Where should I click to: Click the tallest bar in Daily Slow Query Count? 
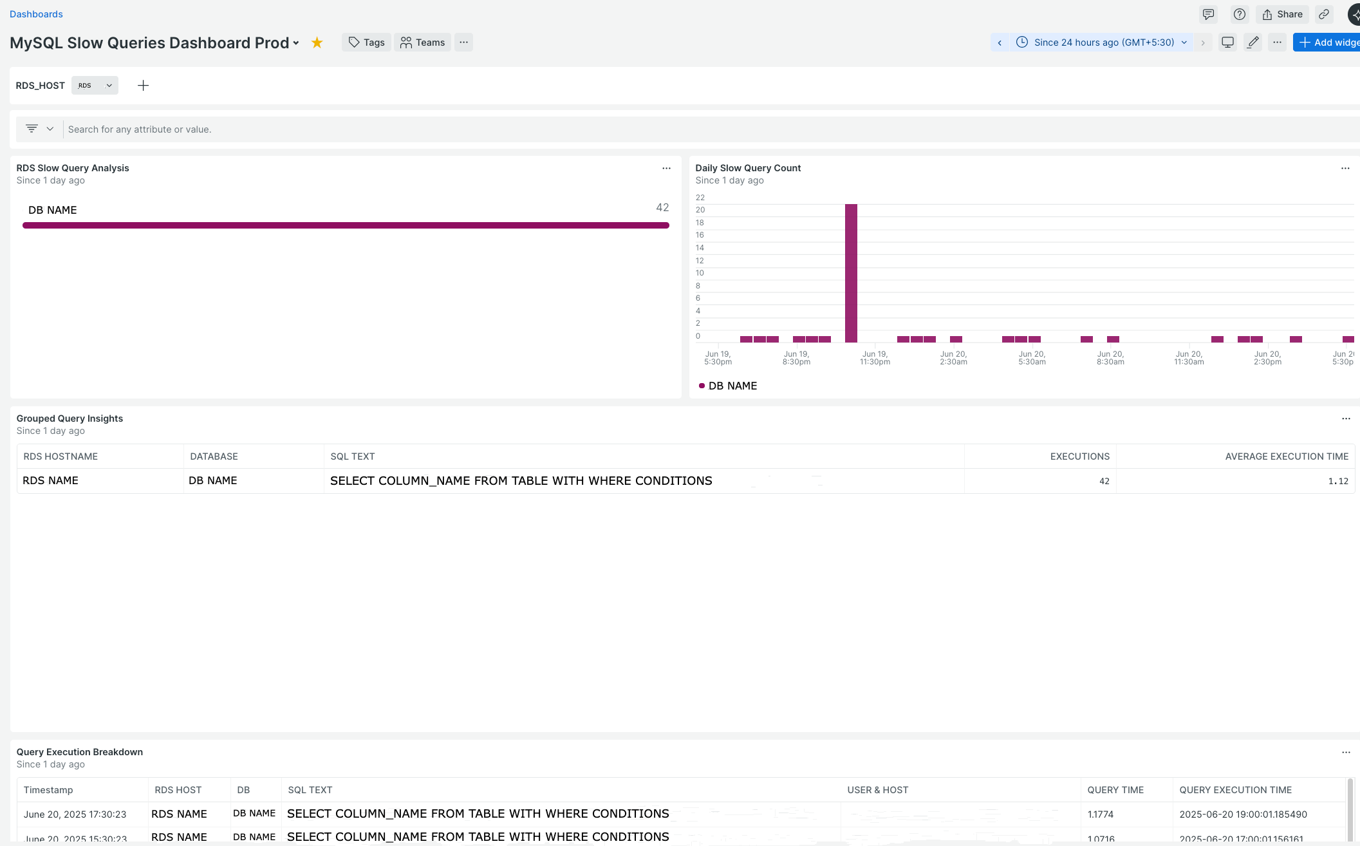point(851,273)
